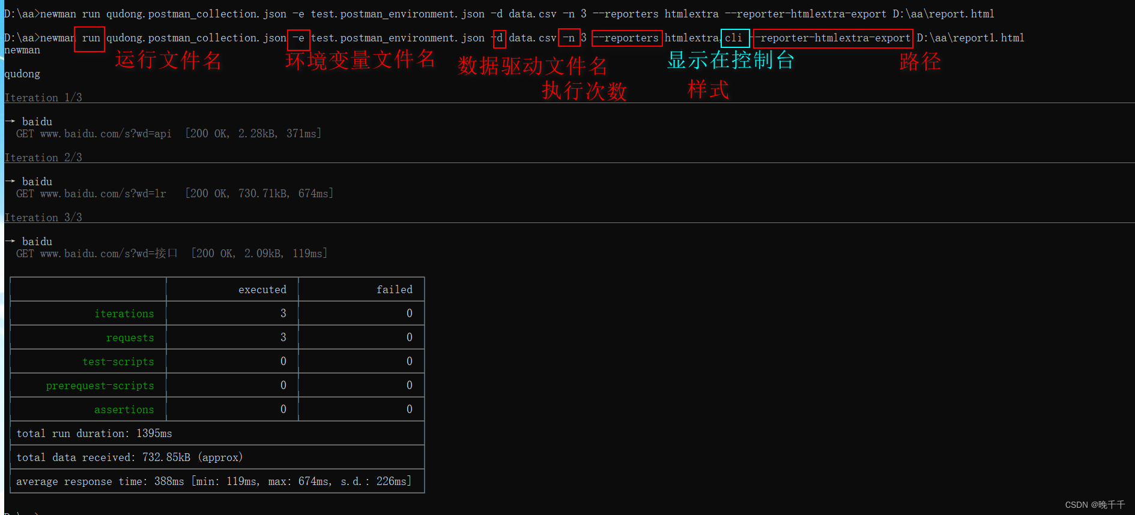Click the 'baidu' request under Iteration 2/3
1135x515 pixels.
[37, 182]
